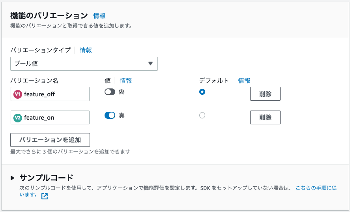Set feature_on as the default variation
350x212 pixels.
pos(202,116)
